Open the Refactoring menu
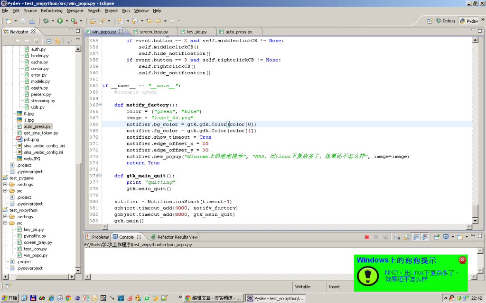This screenshot has height=303, width=486. pyautogui.click(x=51, y=10)
